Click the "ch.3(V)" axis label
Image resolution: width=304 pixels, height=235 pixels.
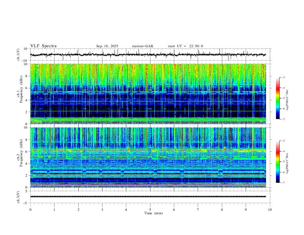(x=18, y=197)
